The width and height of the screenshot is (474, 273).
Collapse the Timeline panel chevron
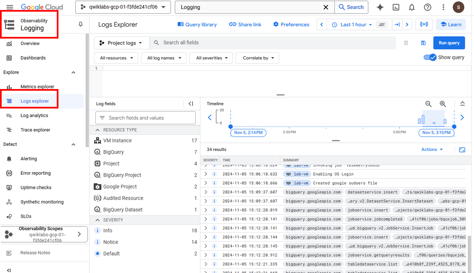462,103
